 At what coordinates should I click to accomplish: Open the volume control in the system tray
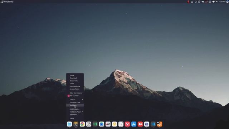203,2
